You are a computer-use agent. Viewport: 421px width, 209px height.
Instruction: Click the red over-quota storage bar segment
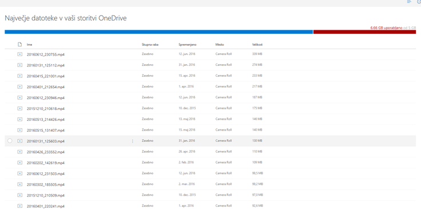[364, 31]
